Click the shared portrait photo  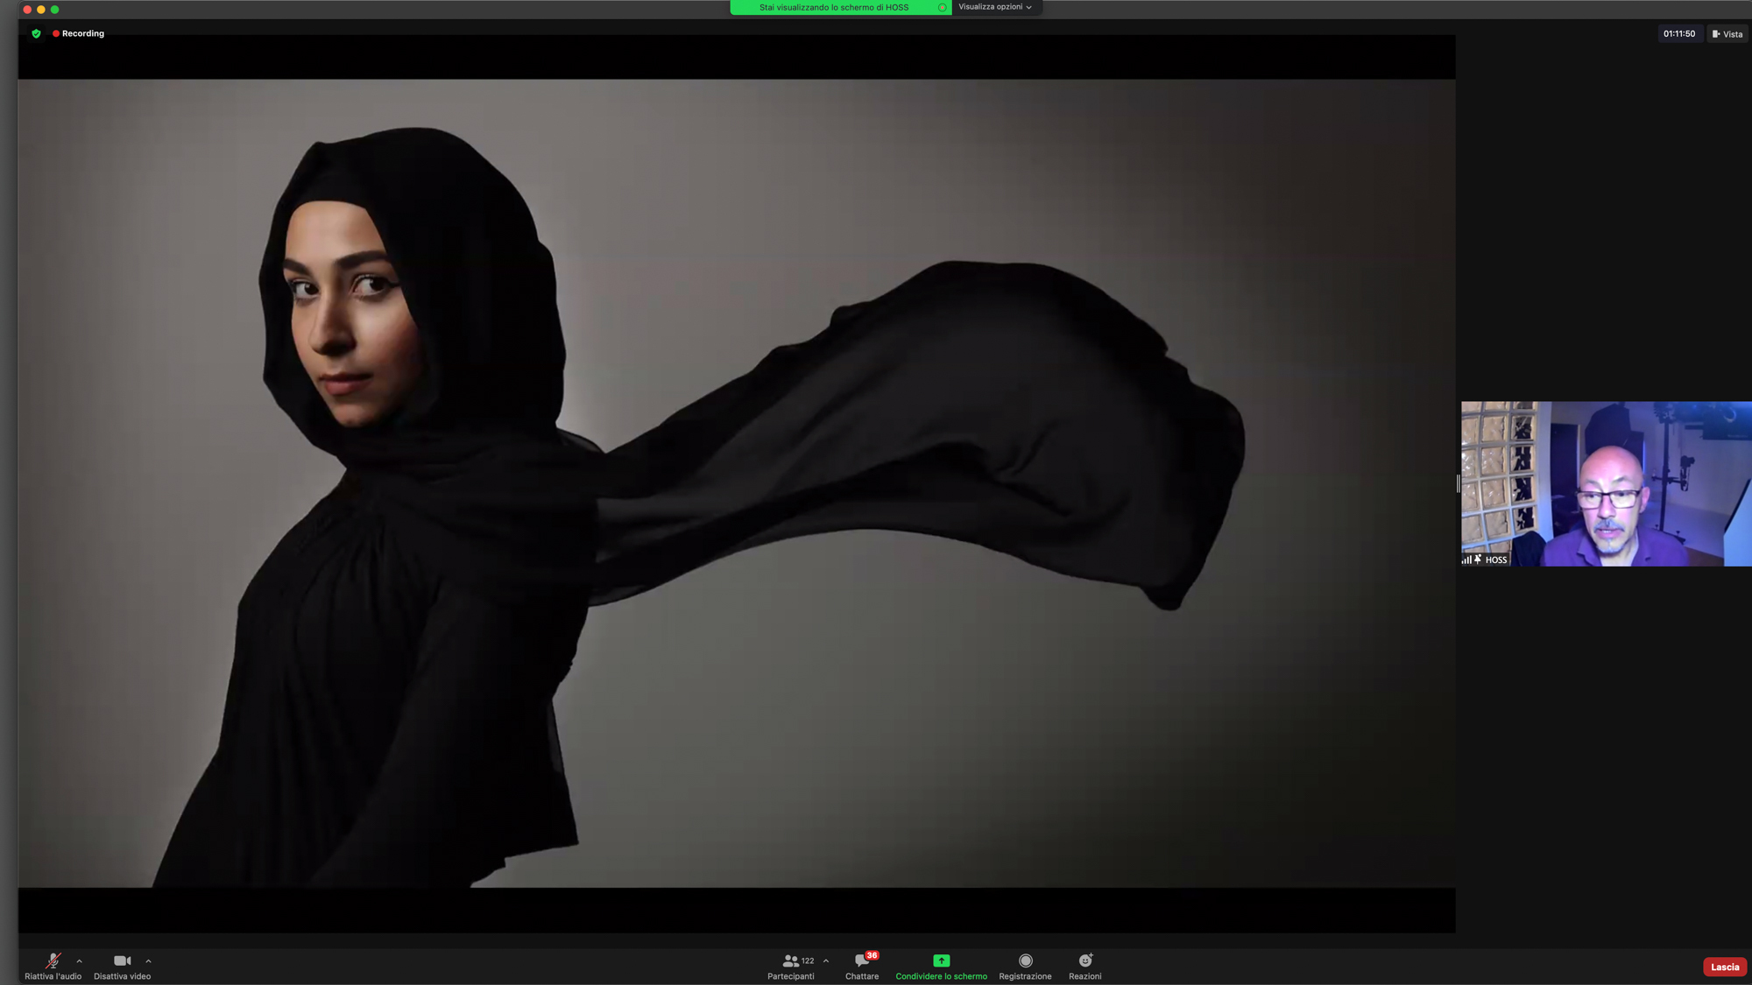click(x=737, y=483)
